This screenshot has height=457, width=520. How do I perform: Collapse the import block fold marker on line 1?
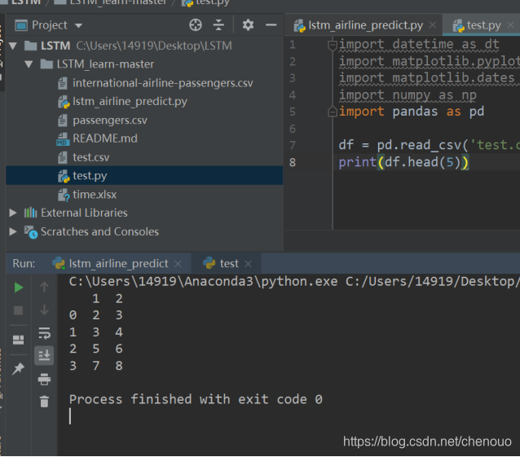(x=333, y=45)
